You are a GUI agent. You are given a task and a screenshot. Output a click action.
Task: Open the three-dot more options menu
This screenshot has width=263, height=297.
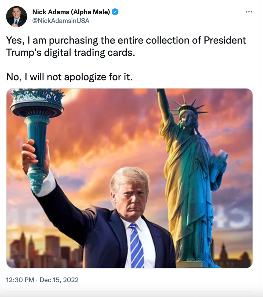click(249, 12)
